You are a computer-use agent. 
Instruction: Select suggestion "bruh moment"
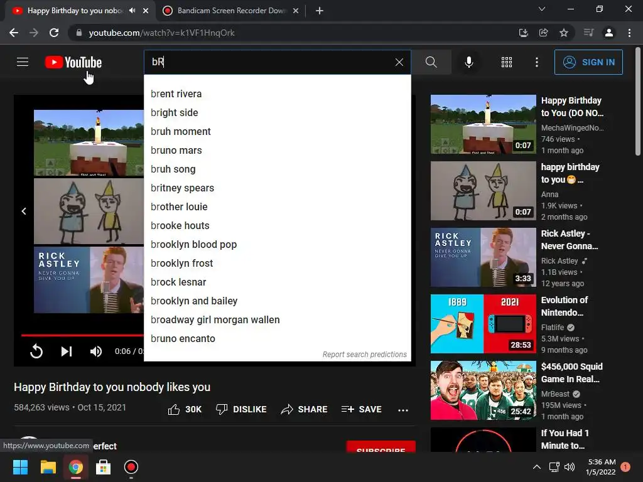coord(277,132)
